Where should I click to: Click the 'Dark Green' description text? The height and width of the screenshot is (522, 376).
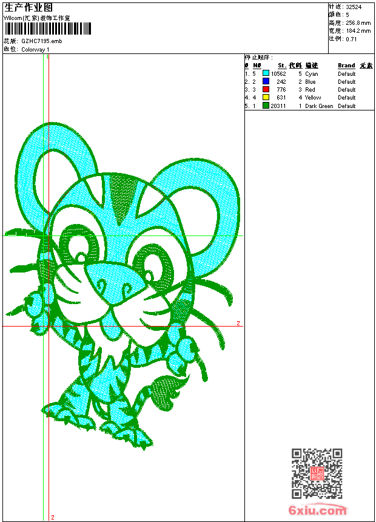point(319,106)
